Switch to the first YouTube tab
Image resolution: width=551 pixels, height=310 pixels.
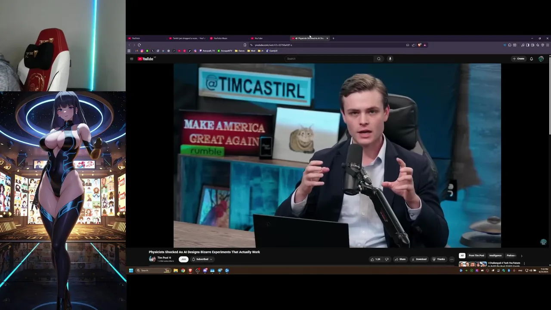146,38
